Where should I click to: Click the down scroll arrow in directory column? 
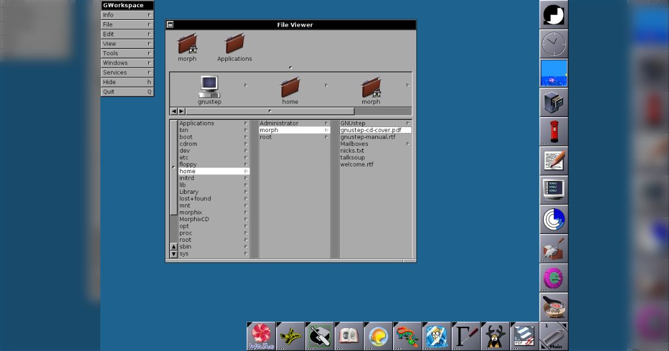[x=173, y=254]
